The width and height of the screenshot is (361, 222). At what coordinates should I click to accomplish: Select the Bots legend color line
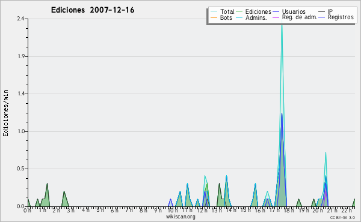[214, 17]
